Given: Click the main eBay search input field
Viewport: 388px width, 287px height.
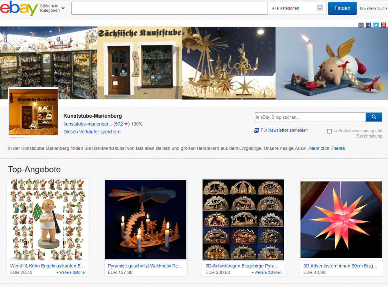Looking at the screenshot, I should tap(169, 8).
